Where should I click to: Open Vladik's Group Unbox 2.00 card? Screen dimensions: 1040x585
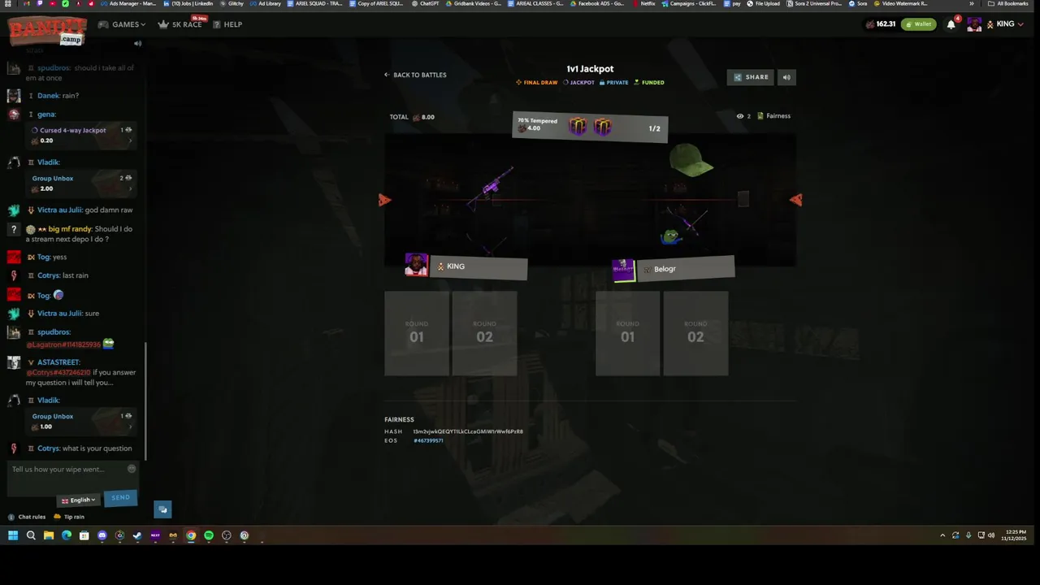(x=81, y=183)
